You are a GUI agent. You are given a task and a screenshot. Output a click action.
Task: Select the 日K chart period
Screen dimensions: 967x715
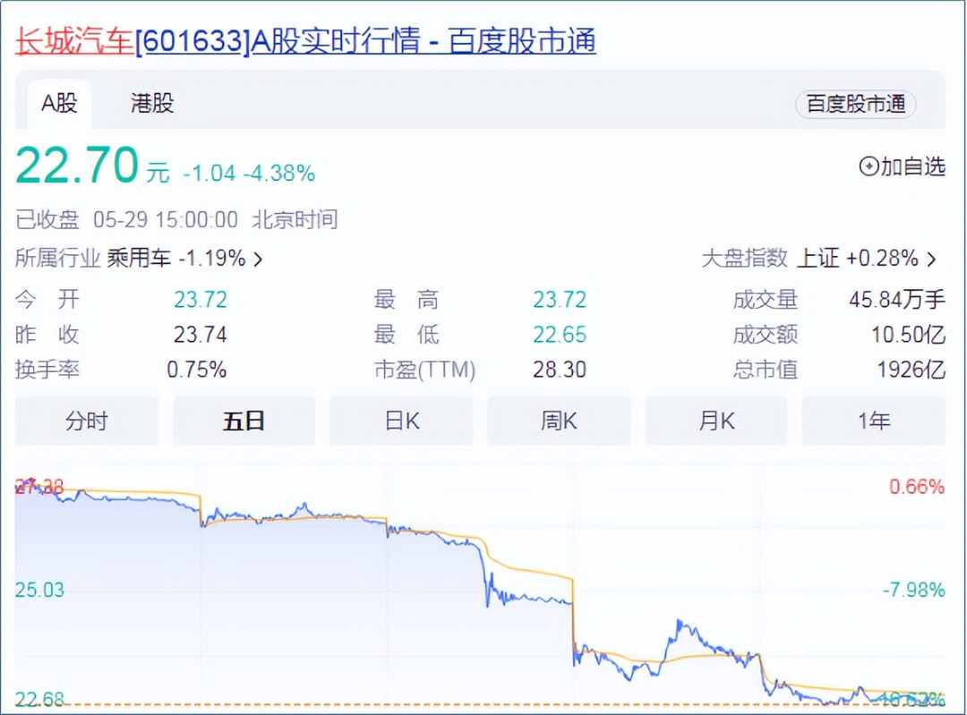(x=401, y=421)
